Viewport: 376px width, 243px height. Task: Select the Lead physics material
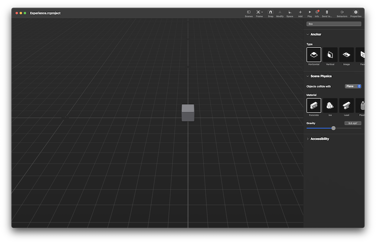(346, 106)
